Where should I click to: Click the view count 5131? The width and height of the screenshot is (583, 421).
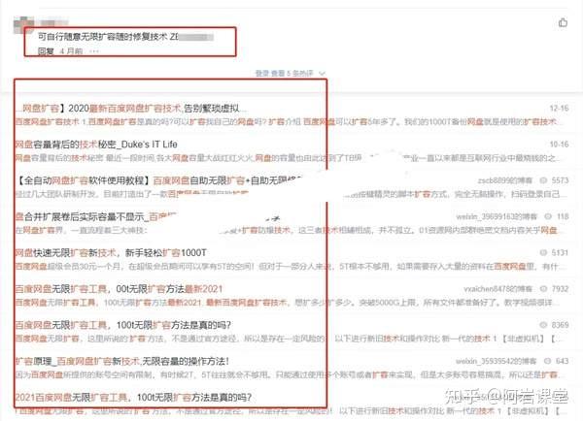point(561,253)
